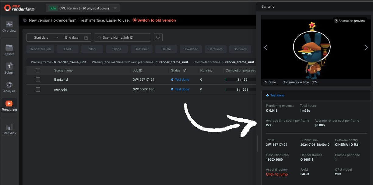Click the Bani.c4d panel title

[268, 6]
